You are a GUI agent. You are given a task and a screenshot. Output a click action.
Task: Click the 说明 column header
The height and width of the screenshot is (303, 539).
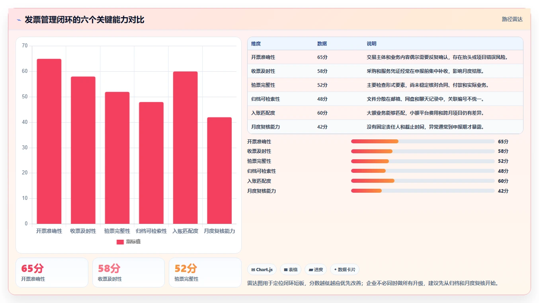pos(371,44)
